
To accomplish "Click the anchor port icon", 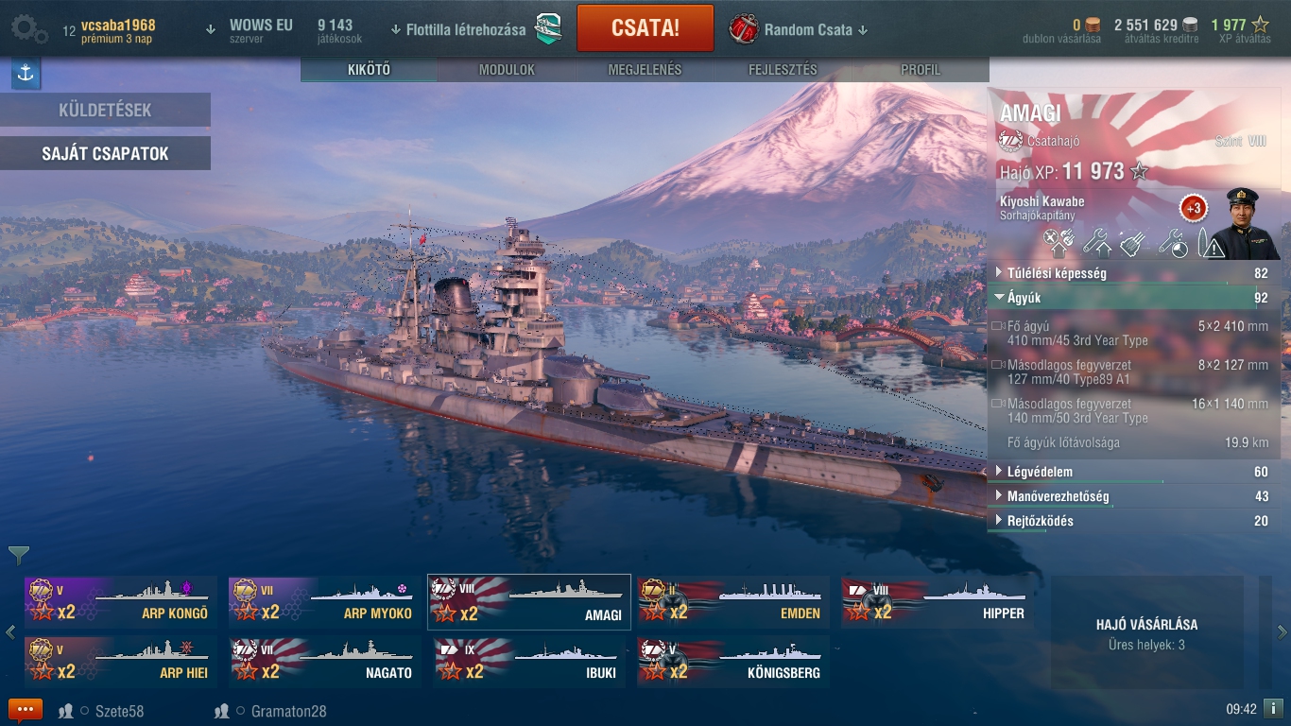I will point(26,74).
